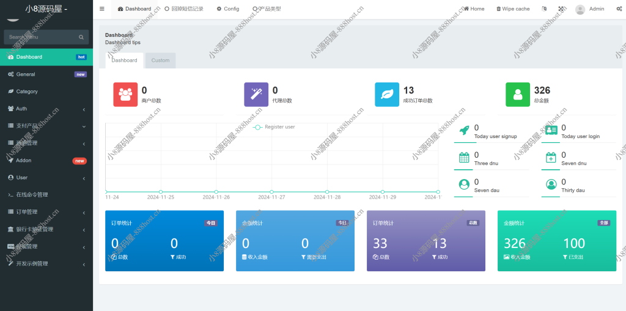Toggle the Register user legend series

pyautogui.click(x=274, y=127)
